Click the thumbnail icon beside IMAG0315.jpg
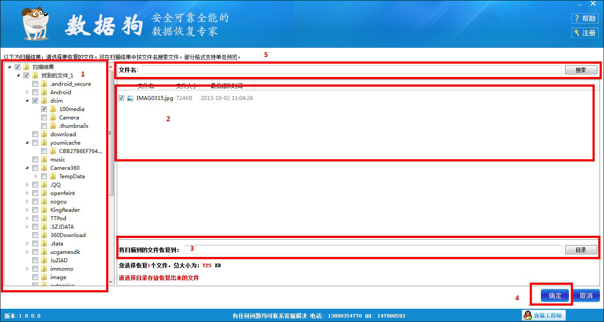This screenshot has height=322, width=604. pyautogui.click(x=130, y=98)
